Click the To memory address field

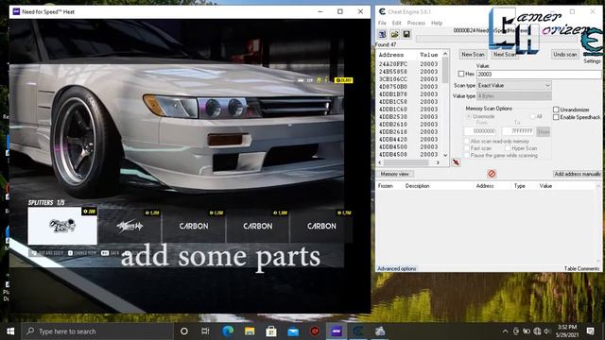tap(519, 131)
